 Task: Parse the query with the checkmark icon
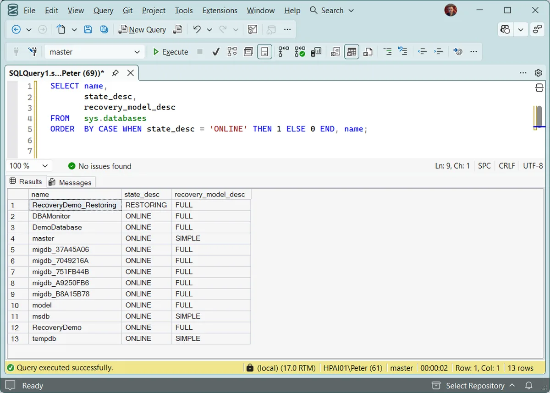[x=216, y=52]
